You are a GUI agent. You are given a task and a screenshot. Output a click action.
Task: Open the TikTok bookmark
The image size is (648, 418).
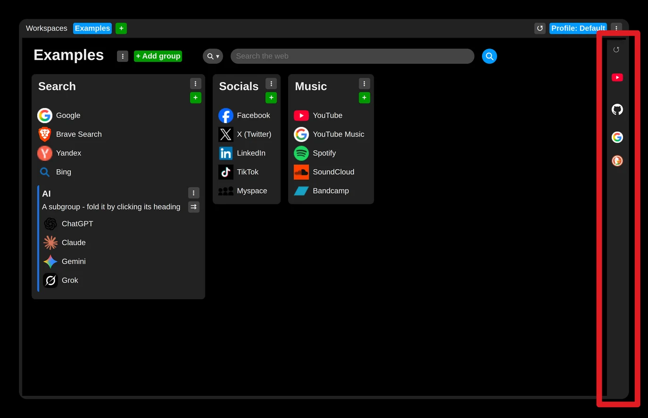point(239,172)
